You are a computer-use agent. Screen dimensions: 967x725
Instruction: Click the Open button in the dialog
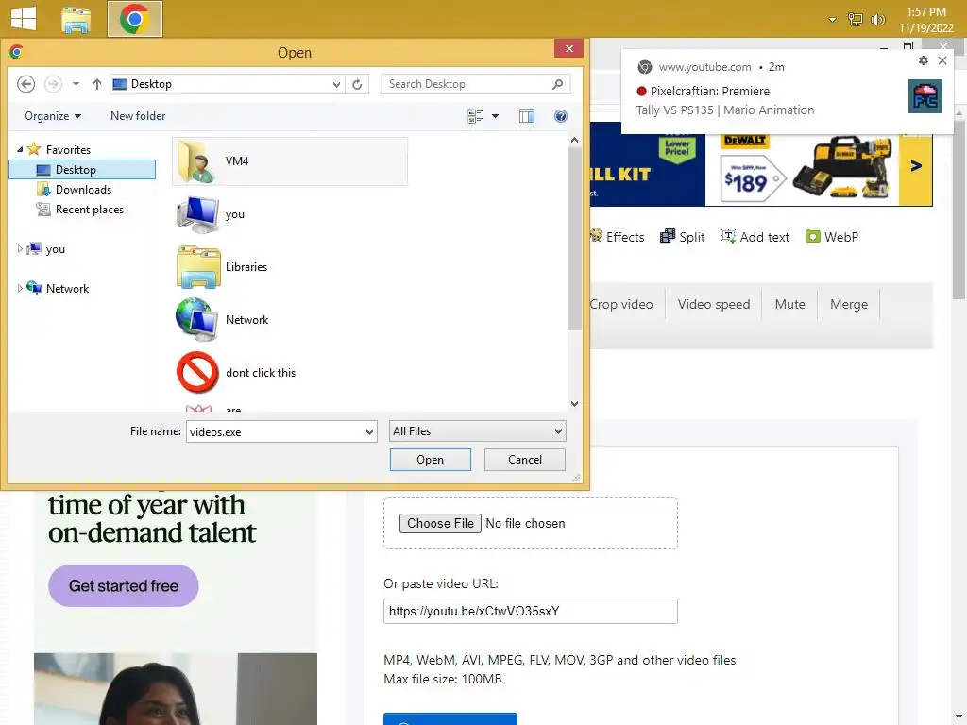[x=430, y=460]
